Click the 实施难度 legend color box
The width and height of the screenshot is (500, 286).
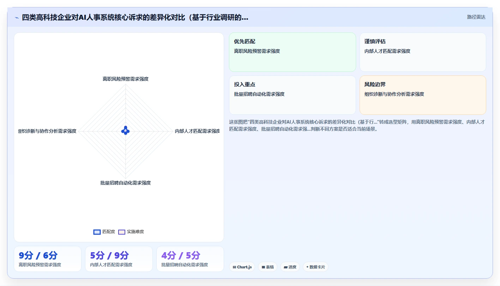[122, 232]
